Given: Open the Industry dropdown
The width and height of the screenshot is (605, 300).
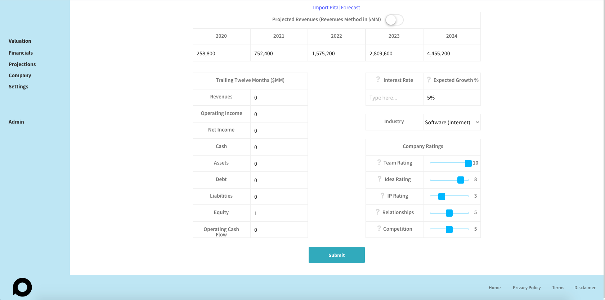Looking at the screenshot, I should (452, 123).
